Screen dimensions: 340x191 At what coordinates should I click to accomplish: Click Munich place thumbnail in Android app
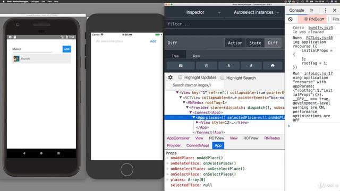click(x=16, y=59)
